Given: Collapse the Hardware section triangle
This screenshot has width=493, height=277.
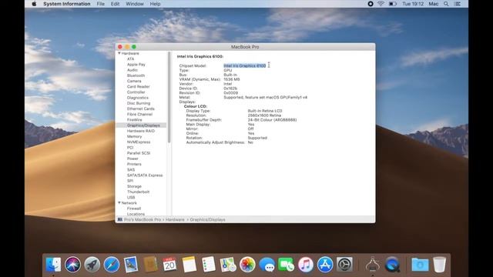Looking at the screenshot, I should point(119,53).
